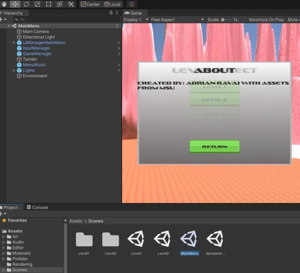Open MainMenu scene context menu dots
This screenshot has width=300, height=273.
coord(117,26)
